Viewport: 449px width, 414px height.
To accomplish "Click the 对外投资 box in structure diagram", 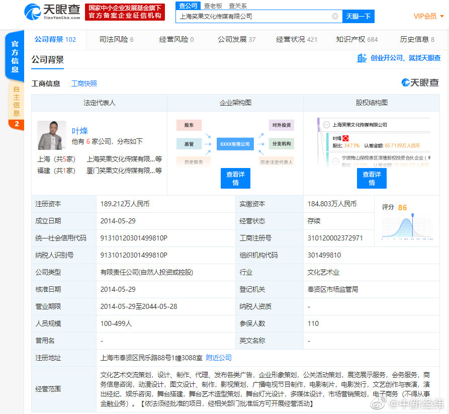I will coord(282,125).
